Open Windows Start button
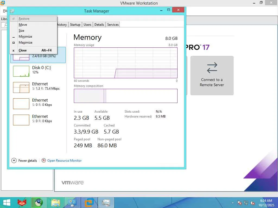This screenshot has width=278, height=208. 7,203
